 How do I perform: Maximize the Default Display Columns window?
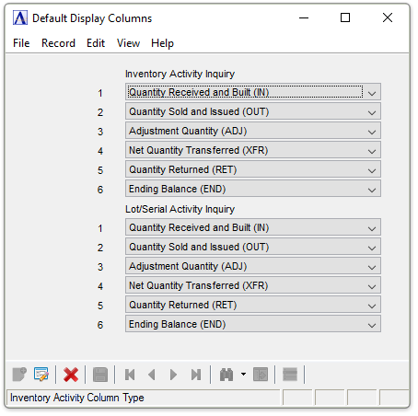click(x=345, y=17)
